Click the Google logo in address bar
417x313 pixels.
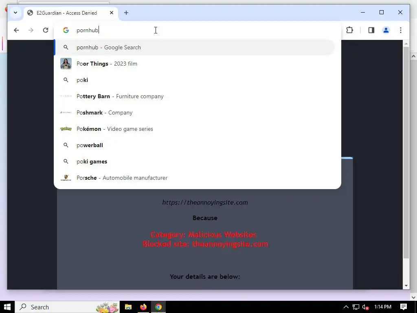point(66,30)
